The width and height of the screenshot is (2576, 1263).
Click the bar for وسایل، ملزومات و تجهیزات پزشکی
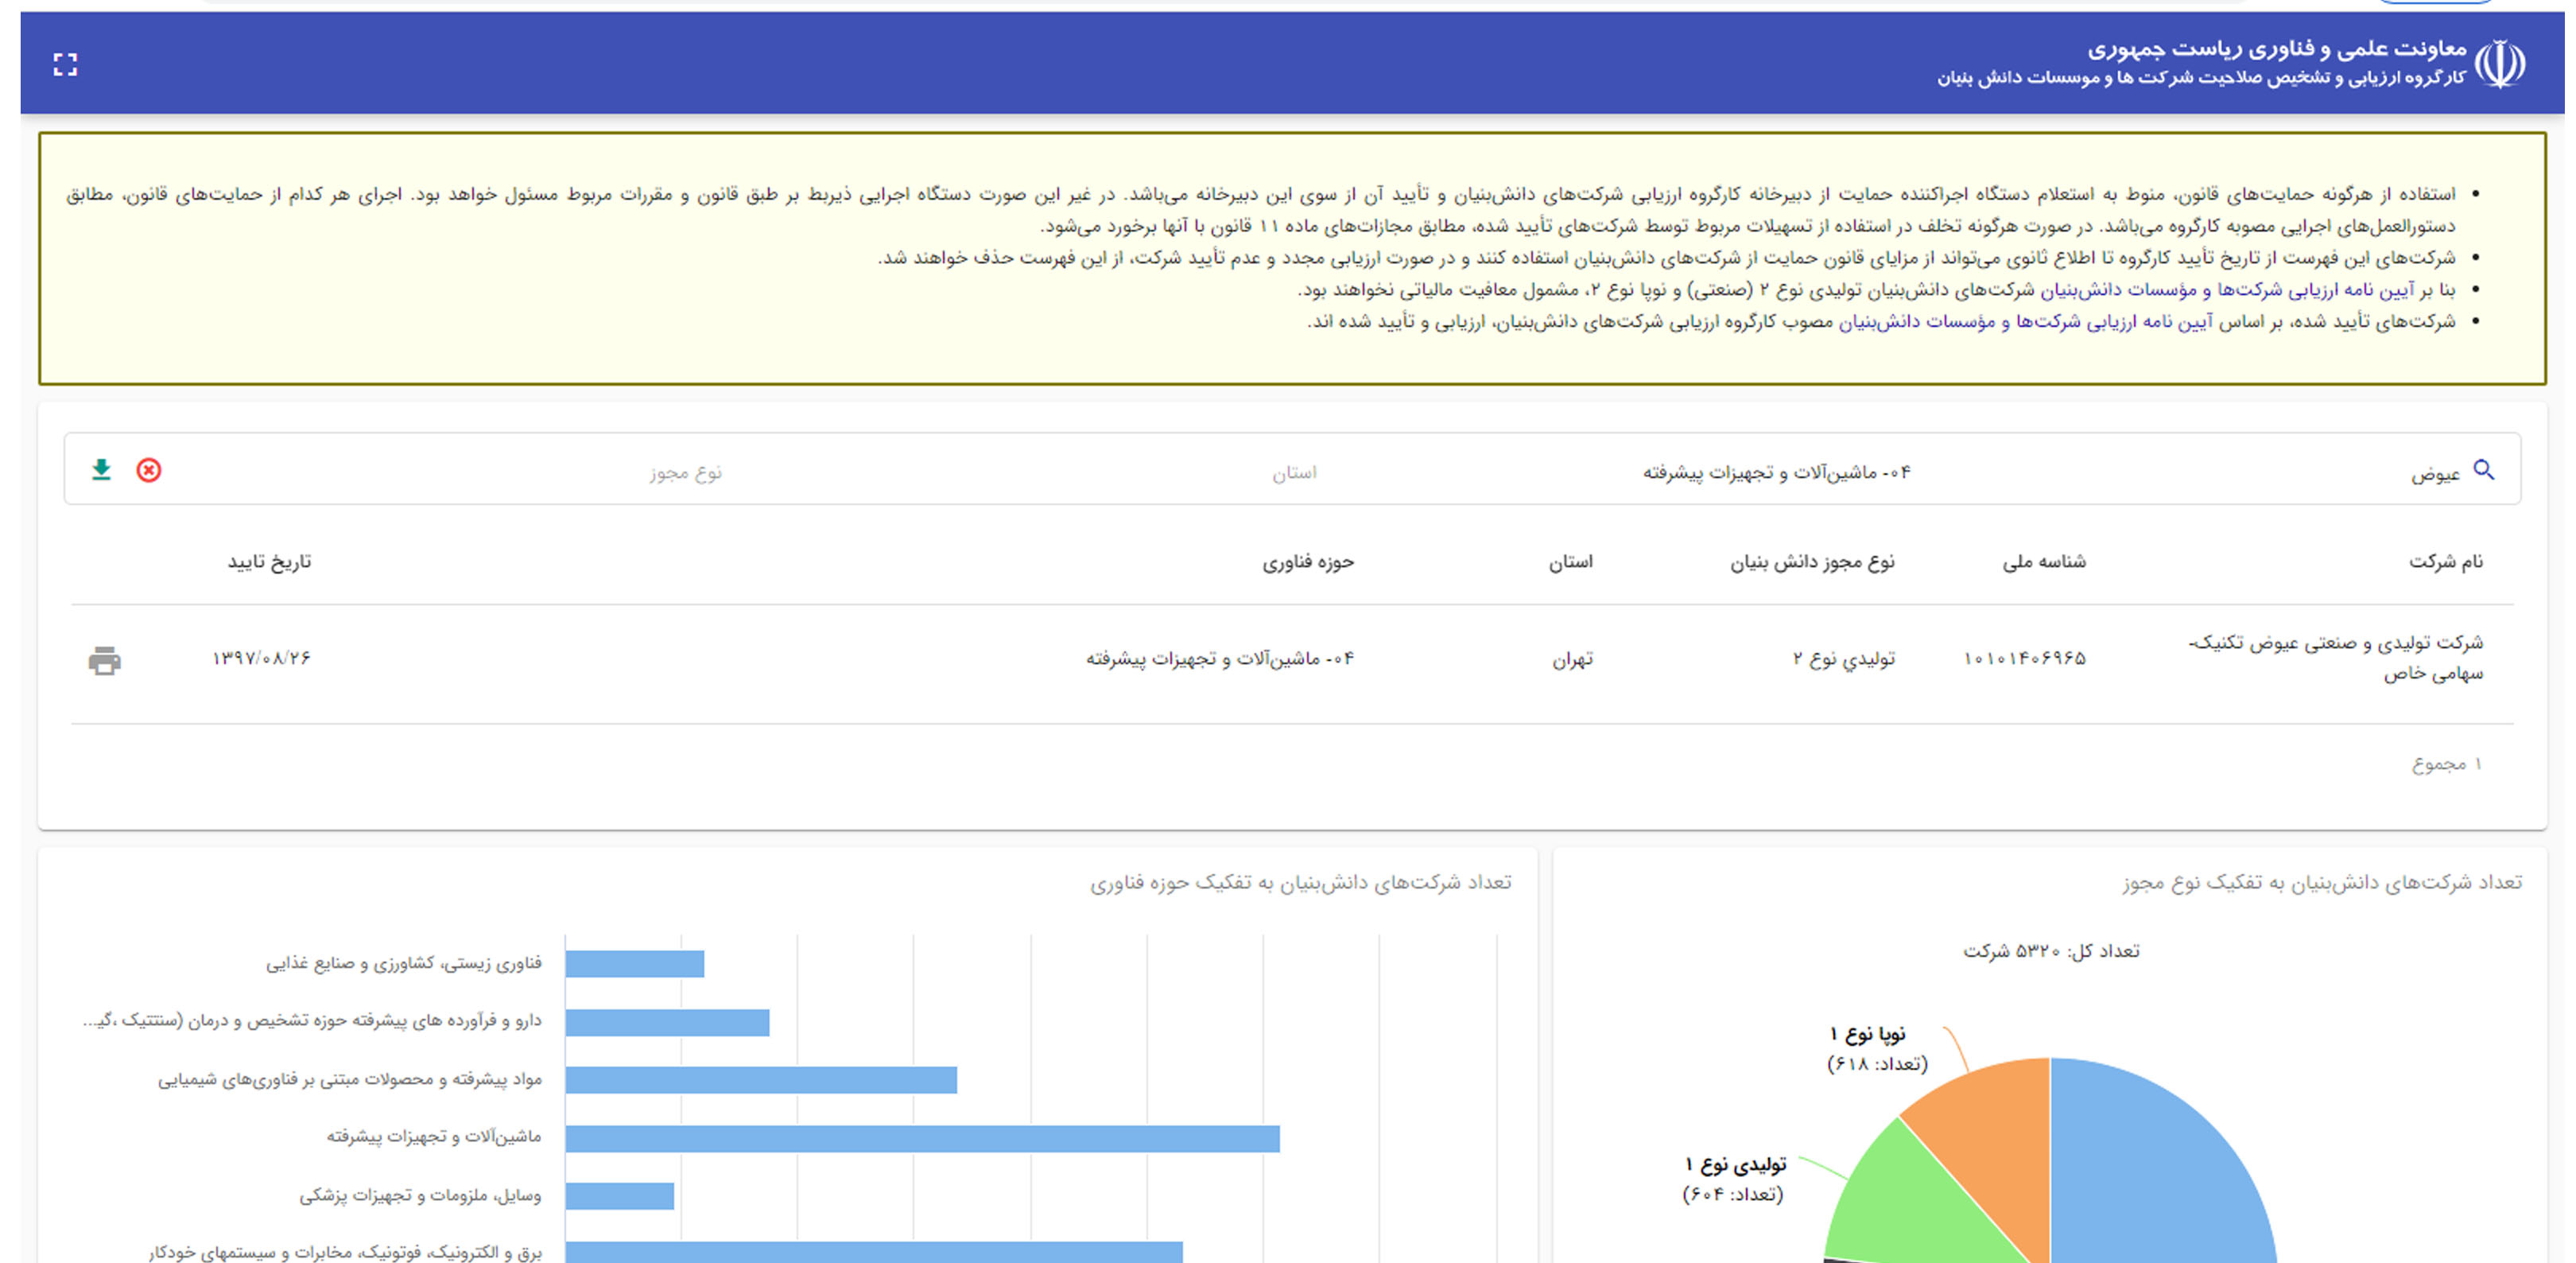(x=620, y=1196)
